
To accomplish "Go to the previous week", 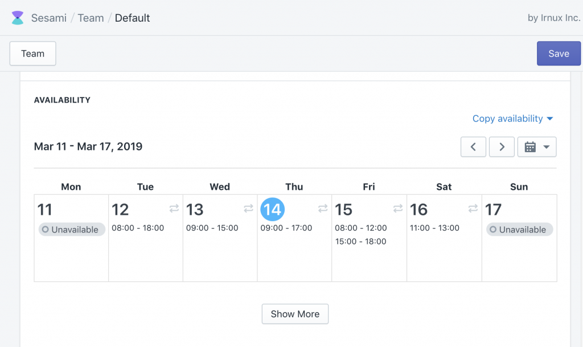I will pos(473,147).
